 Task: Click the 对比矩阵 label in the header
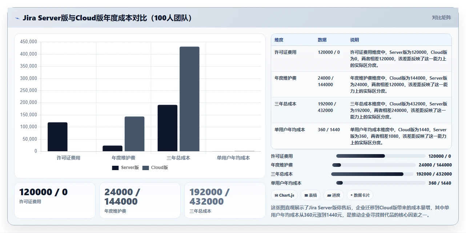coord(442,17)
